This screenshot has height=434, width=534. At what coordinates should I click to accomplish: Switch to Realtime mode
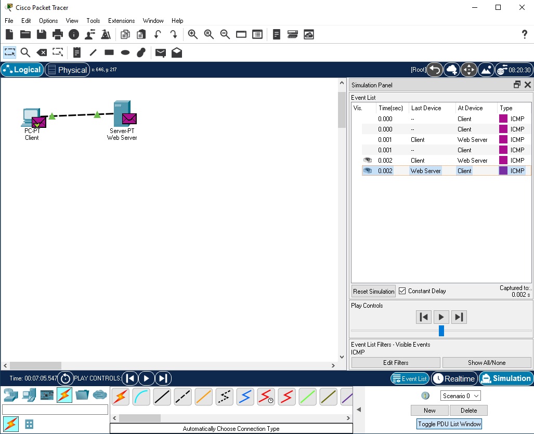pos(454,378)
